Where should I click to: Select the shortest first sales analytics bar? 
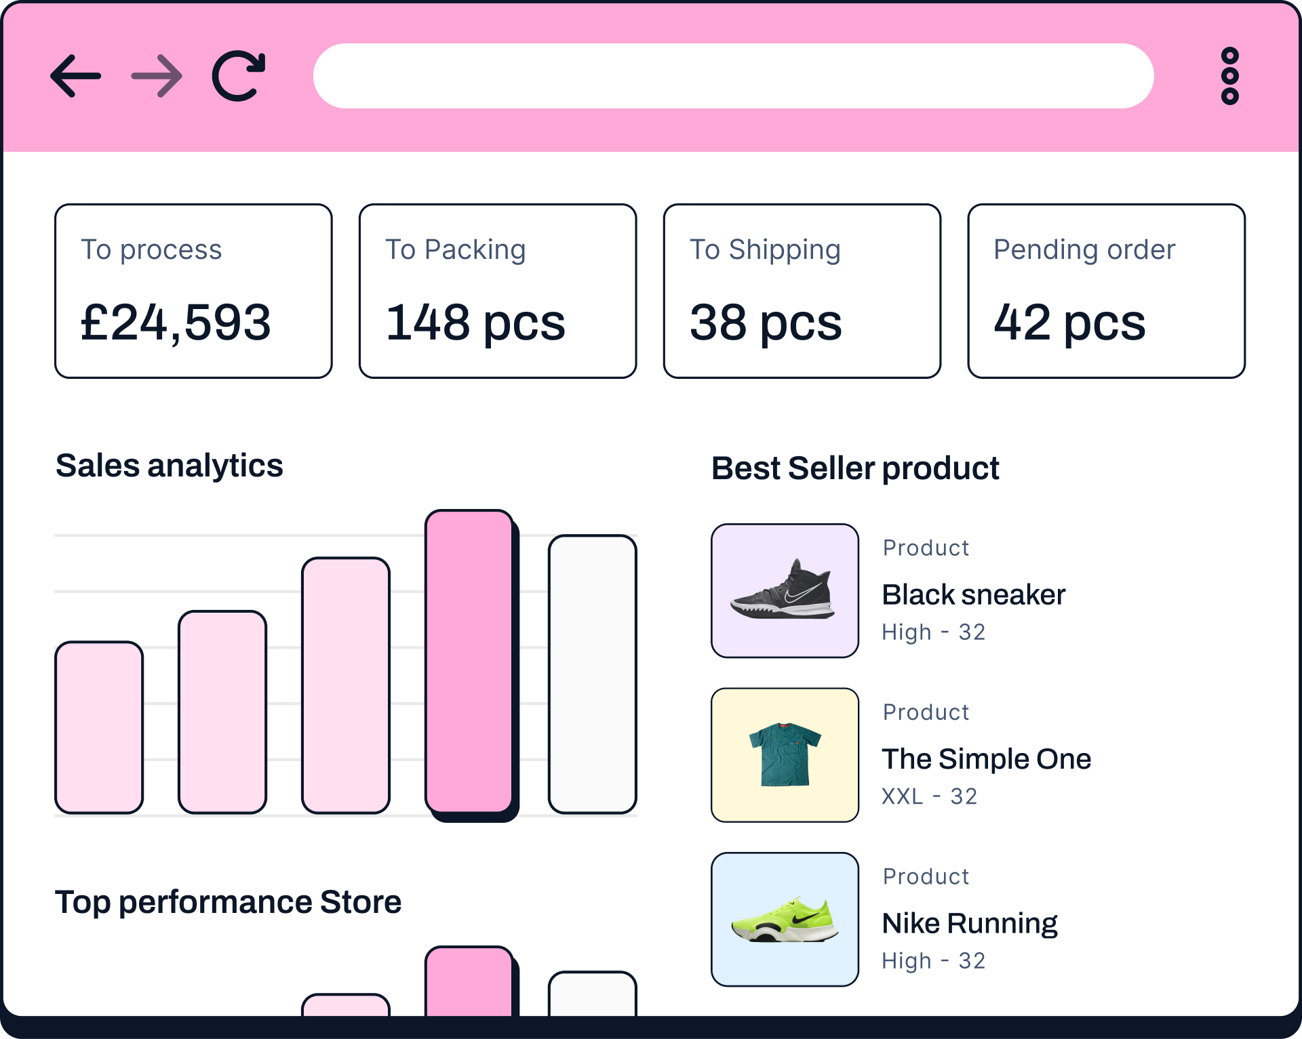pos(100,727)
